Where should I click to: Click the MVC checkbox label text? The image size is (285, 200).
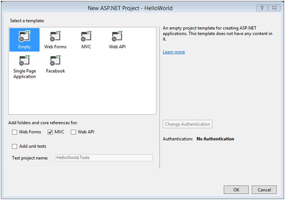click(60, 132)
